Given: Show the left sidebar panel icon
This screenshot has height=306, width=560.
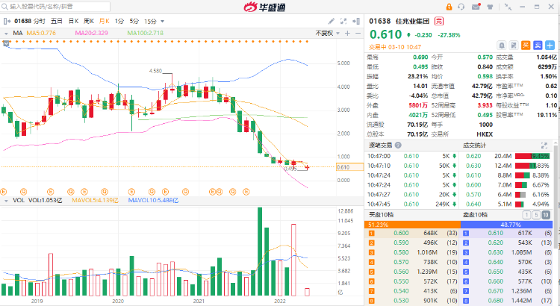Looking at the screenshot, I should tap(7, 21).
